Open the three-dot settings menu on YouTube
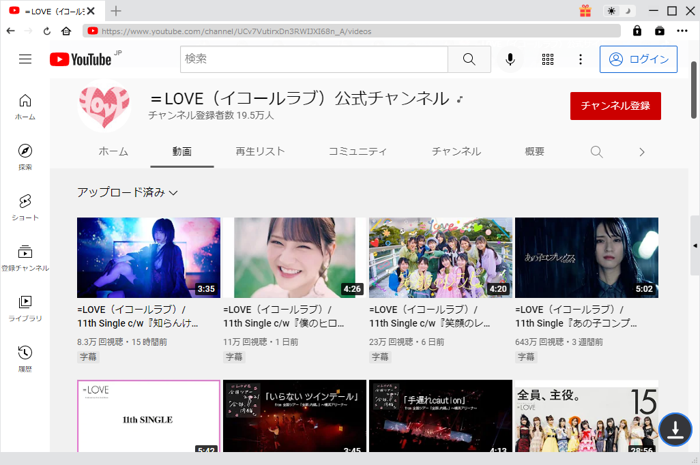 point(581,59)
